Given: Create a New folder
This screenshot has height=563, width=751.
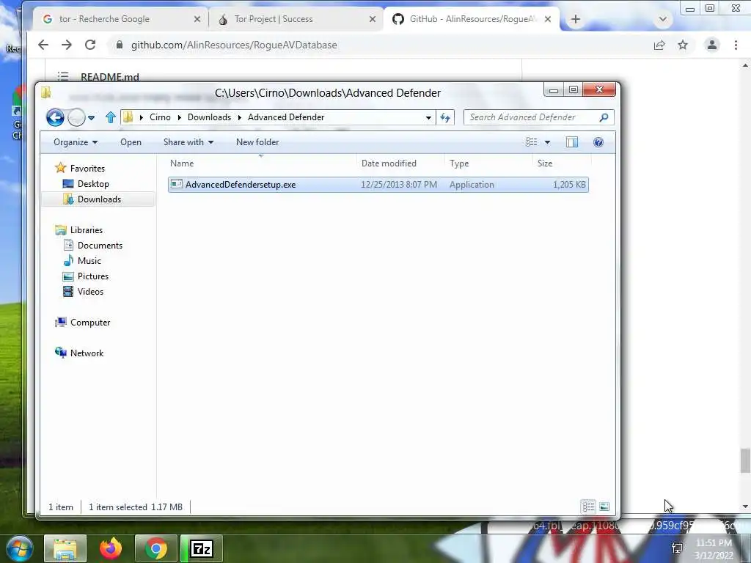Looking at the screenshot, I should [257, 142].
